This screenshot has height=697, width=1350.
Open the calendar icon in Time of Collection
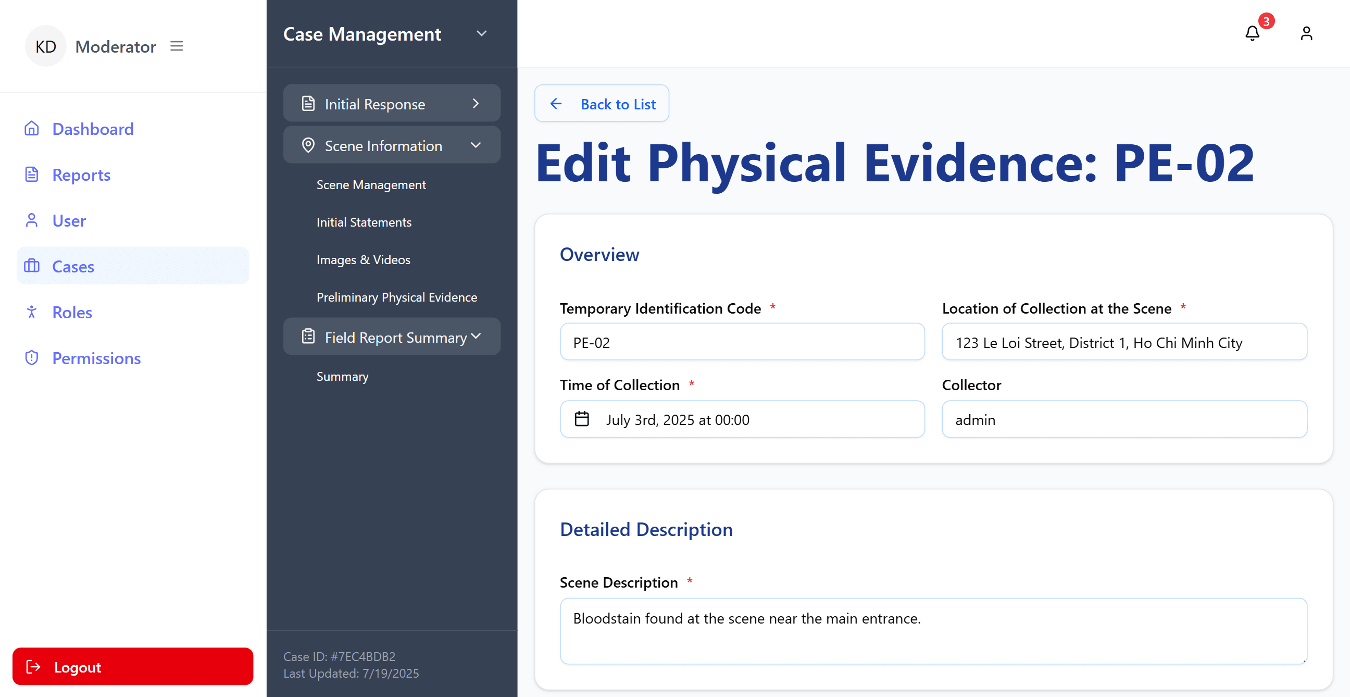[582, 419]
